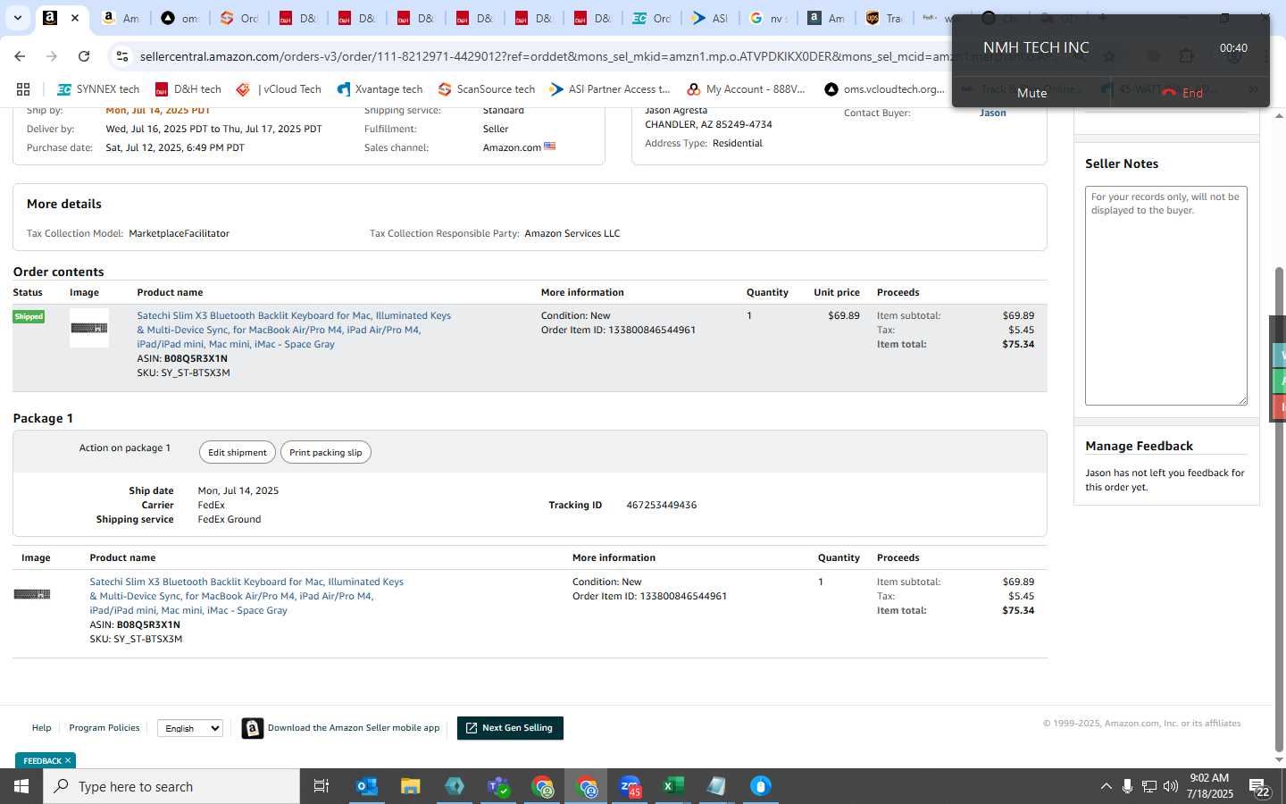
Task: Select the ASIN B08Q5R3X1N in Order contents
Action: 196,358
